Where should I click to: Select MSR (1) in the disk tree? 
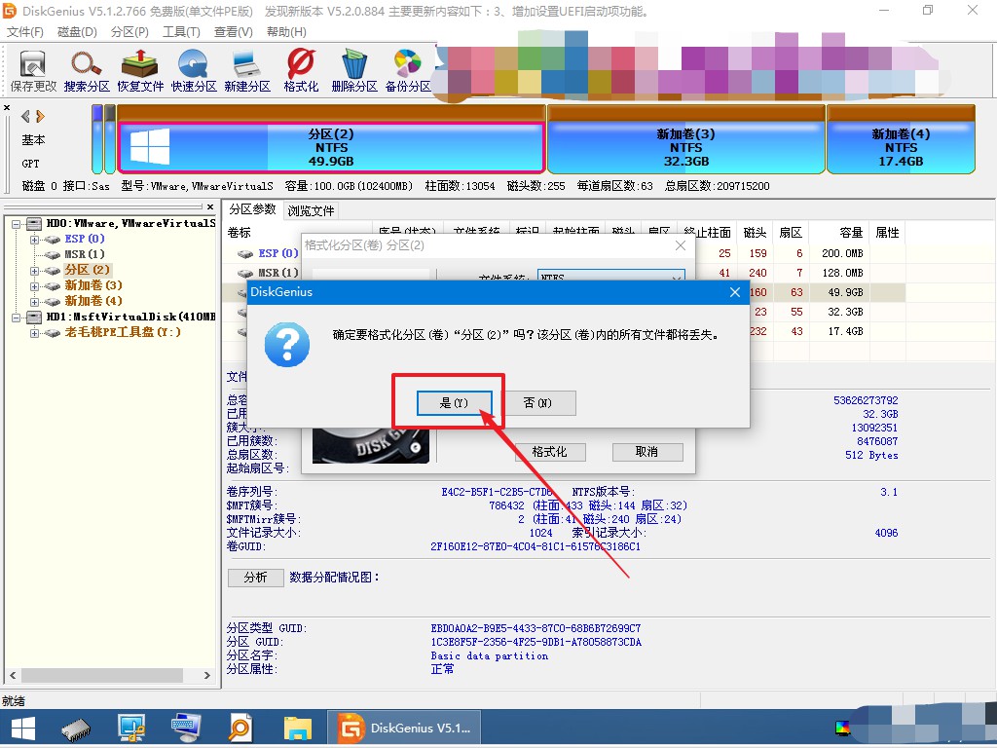(85, 254)
